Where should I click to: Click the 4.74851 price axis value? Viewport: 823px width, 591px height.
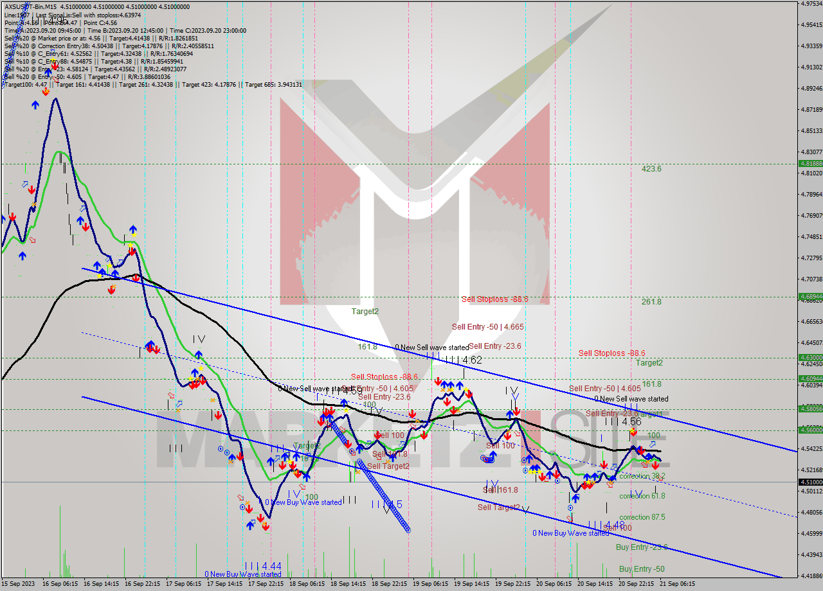(811, 236)
